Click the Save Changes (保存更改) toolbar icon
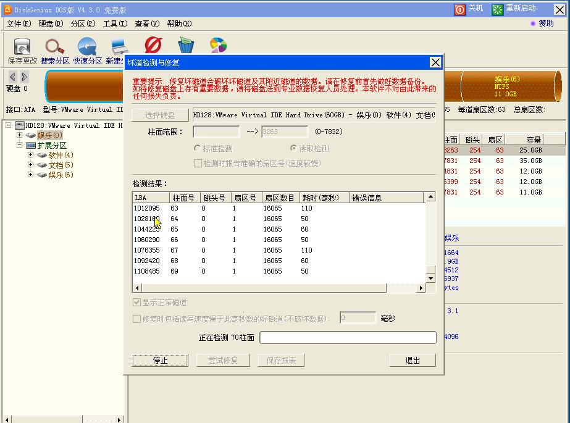 (x=22, y=46)
